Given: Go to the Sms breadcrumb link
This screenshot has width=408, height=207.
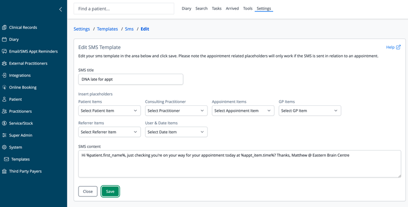Looking at the screenshot, I should (129, 29).
